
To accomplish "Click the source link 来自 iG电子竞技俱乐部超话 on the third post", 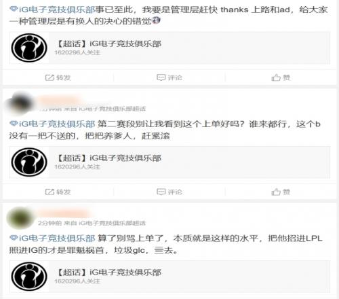I will point(105,223).
